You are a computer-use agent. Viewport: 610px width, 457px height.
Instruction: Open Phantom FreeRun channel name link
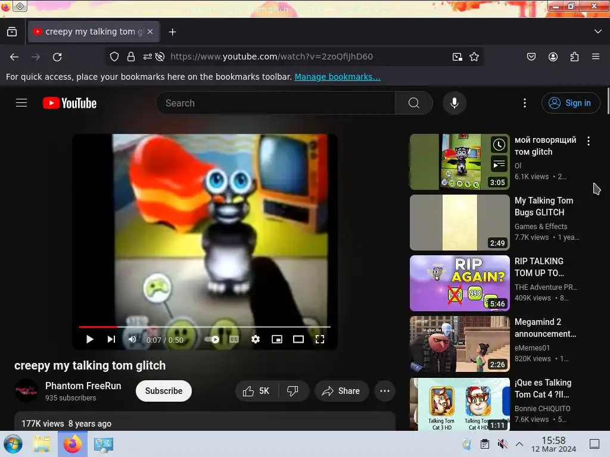coord(83,386)
